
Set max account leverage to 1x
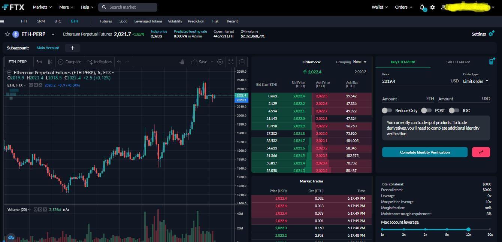382,229
